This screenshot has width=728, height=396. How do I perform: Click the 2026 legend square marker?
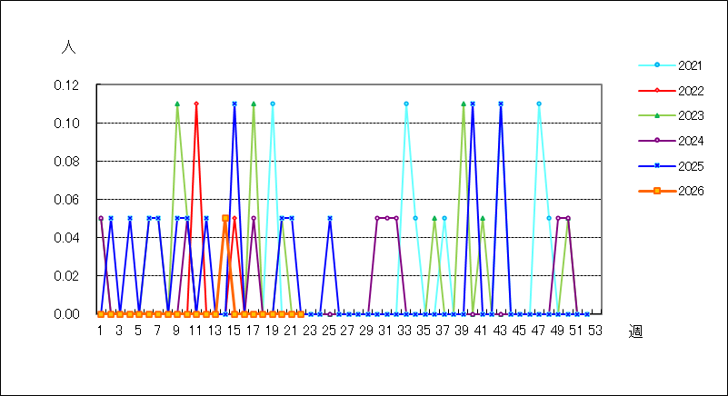657,191
